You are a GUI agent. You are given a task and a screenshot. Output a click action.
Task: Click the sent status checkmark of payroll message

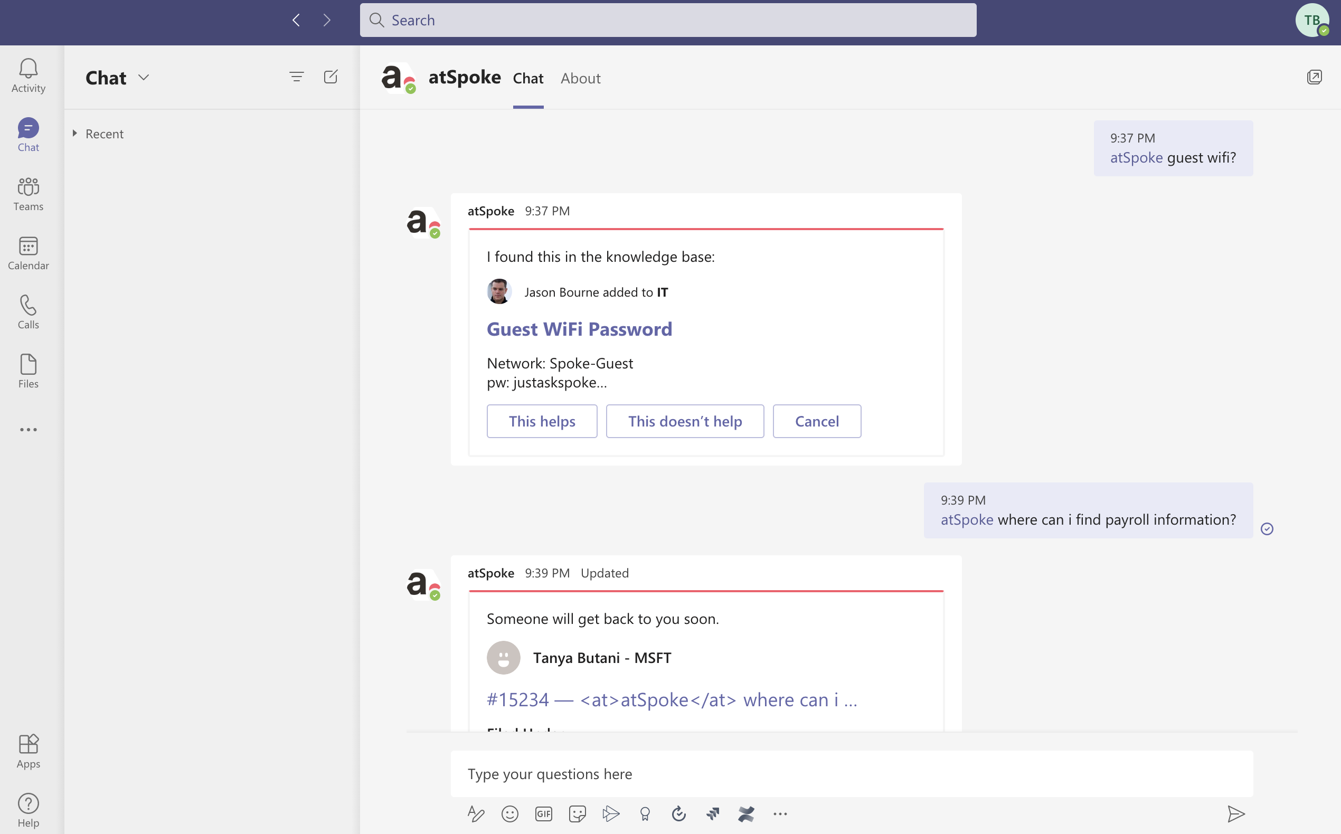click(1267, 529)
